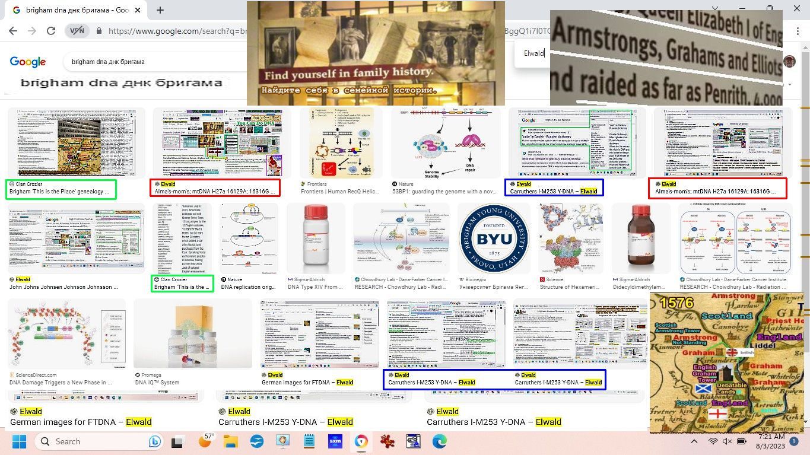Click the Google search query box
Viewport: 810px width, 455px height.
pyautogui.click(x=154, y=62)
